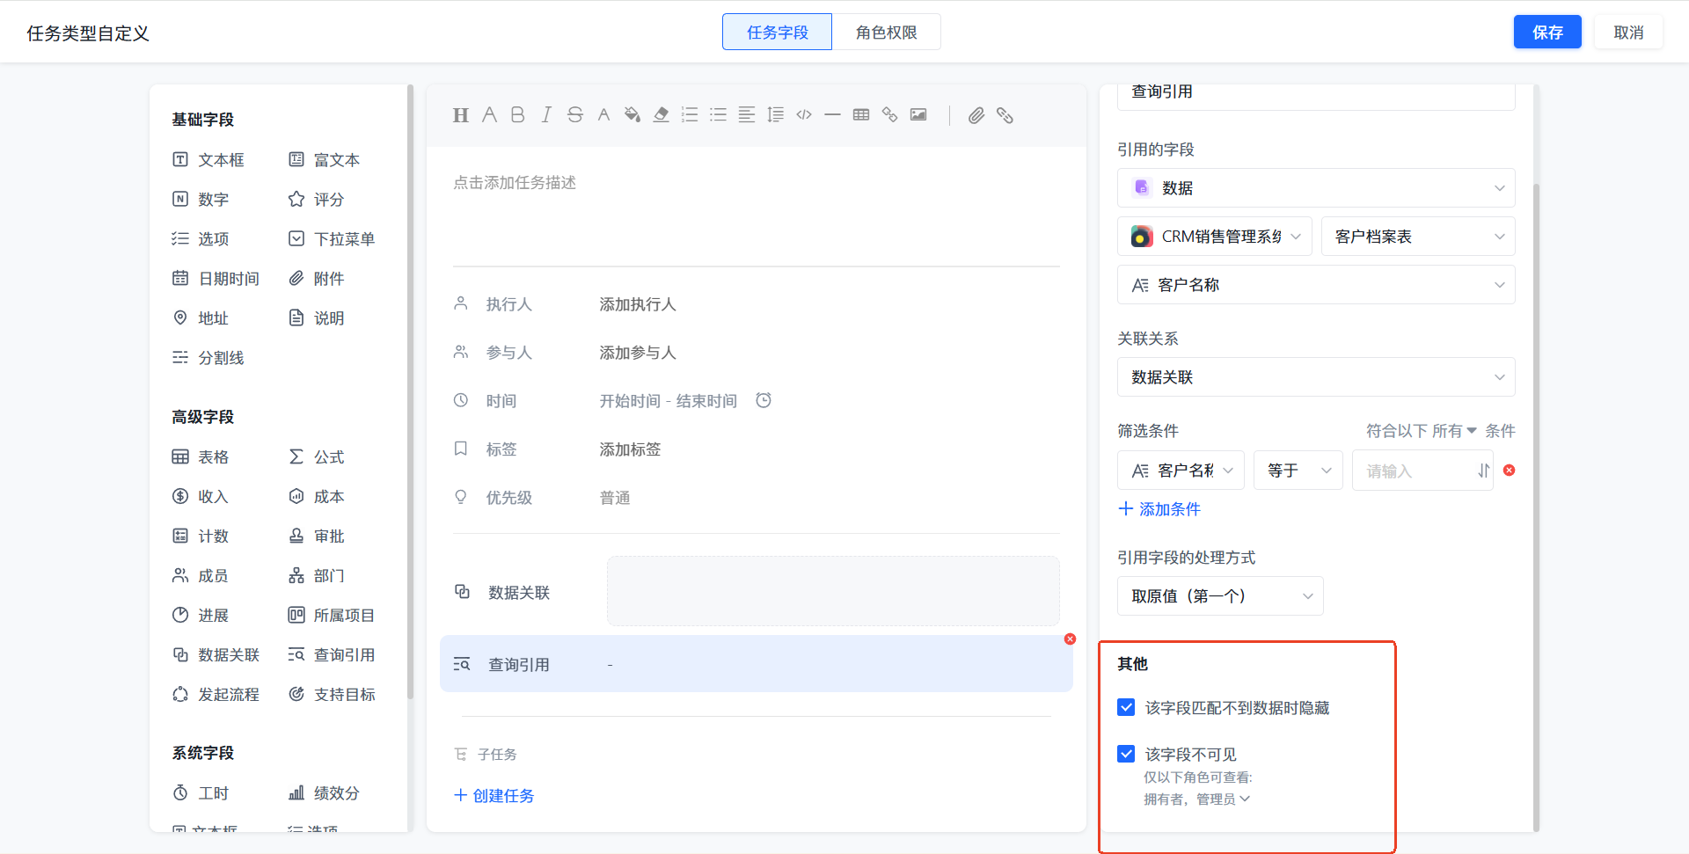This screenshot has width=1689, height=854.
Task: Click 创建任务 link
Action: coord(494,796)
